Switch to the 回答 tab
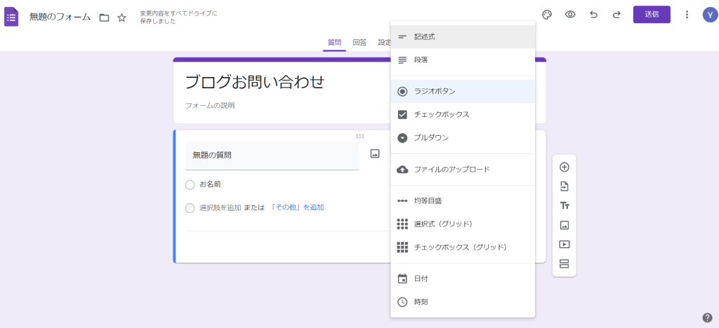 click(359, 42)
